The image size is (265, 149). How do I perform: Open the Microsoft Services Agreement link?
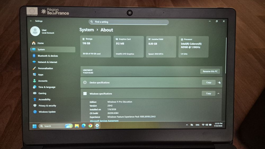pos(104,121)
